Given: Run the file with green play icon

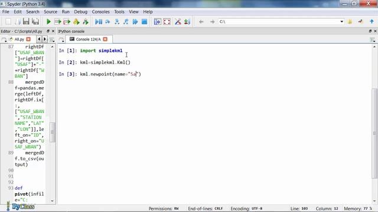Looking at the screenshot, I should pos(48,22).
